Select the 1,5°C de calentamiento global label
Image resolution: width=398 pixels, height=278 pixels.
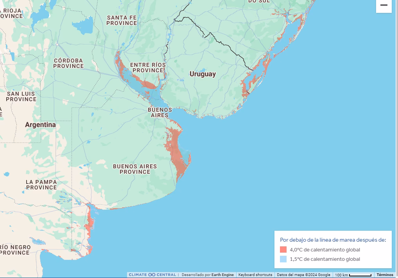[324, 259]
